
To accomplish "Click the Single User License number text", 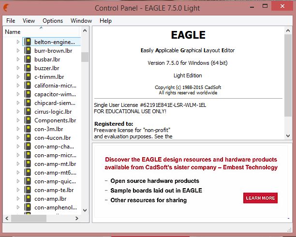I will 150,105.
